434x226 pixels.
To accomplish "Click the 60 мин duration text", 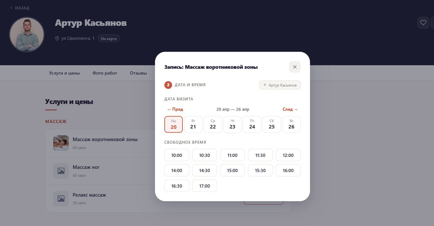I will click(79, 148).
